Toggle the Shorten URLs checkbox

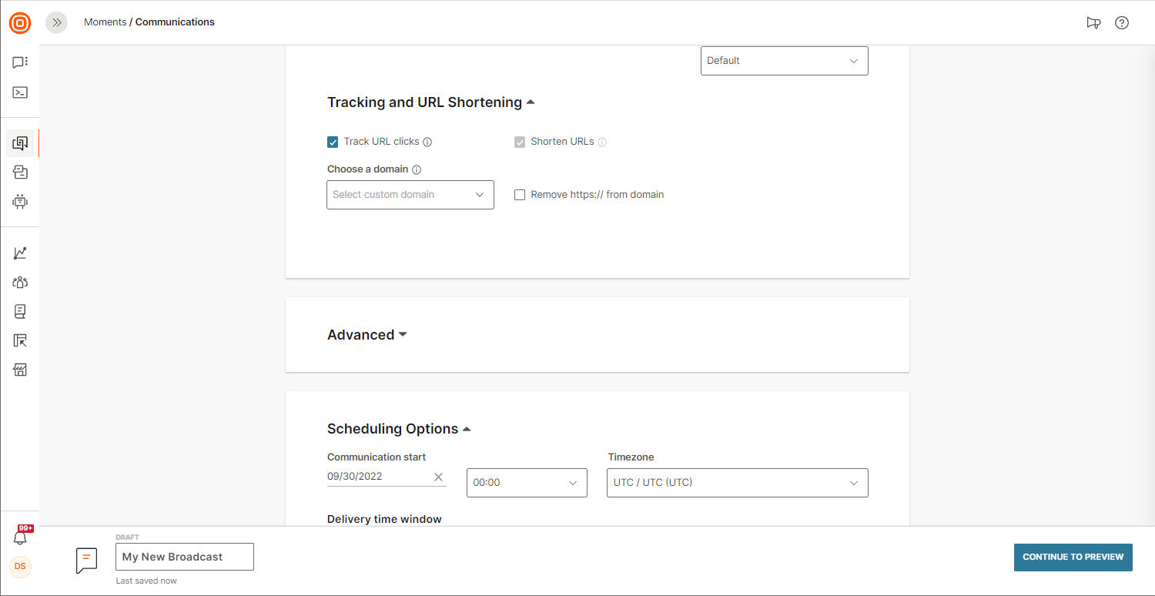[x=520, y=142]
